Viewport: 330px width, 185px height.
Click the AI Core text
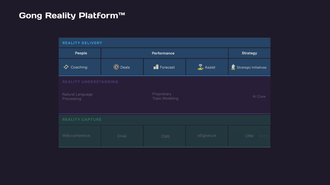[x=259, y=96]
